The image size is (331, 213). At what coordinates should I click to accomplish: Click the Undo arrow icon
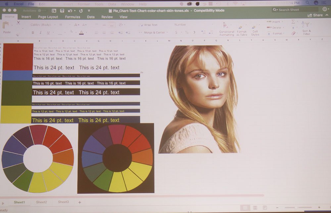tap(70, 11)
